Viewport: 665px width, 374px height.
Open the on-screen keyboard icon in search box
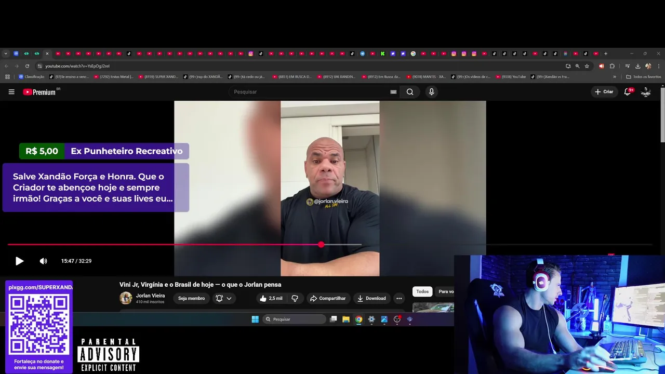393,92
